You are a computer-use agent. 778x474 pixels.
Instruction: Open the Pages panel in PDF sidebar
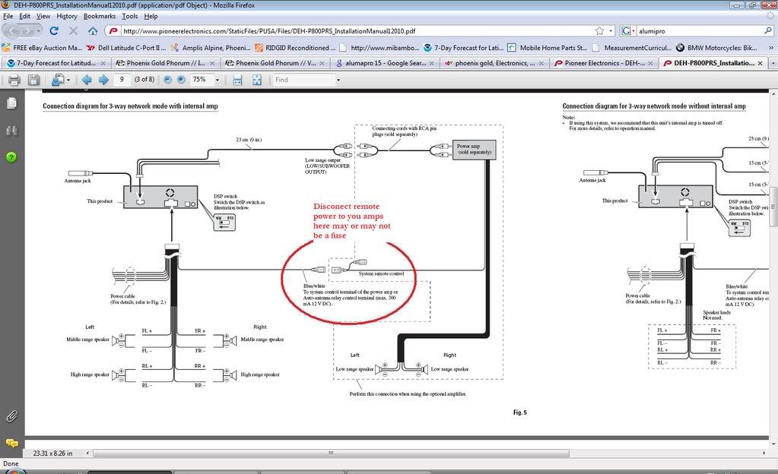click(12, 103)
